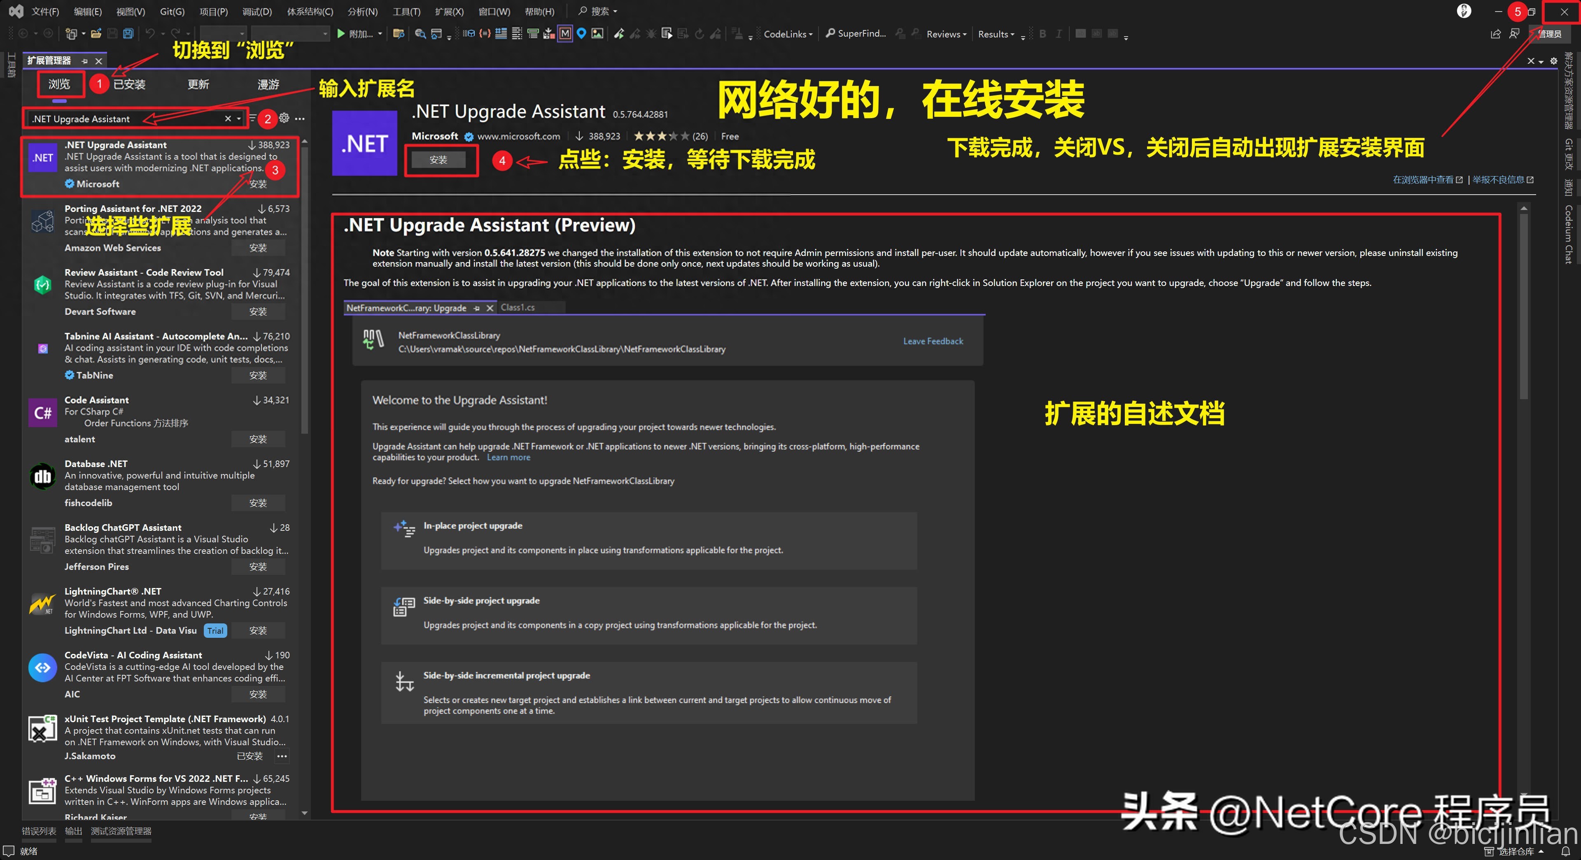This screenshot has width=1581, height=860.
Task: Install the .NET Upgrade Assistant extension
Action: (x=440, y=160)
